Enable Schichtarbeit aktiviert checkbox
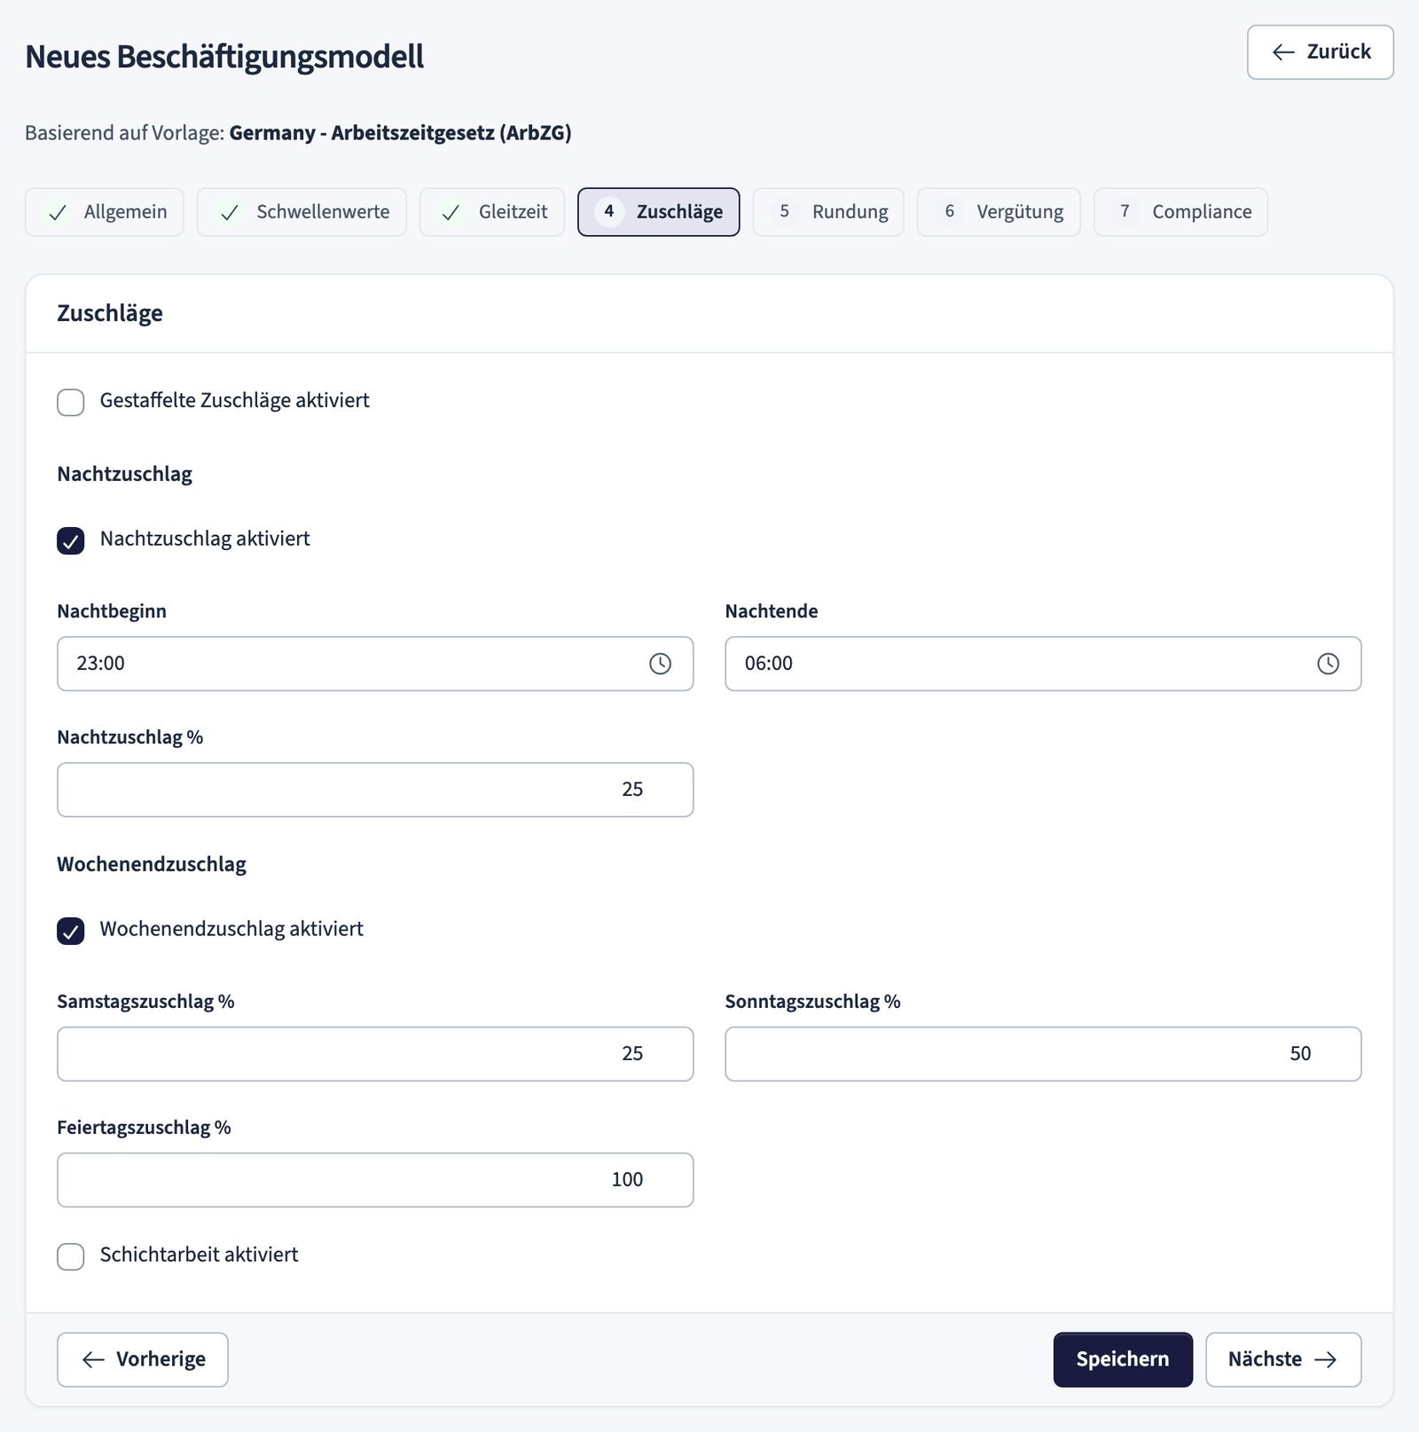Viewport: 1419px width, 1432px height. tap(71, 1256)
